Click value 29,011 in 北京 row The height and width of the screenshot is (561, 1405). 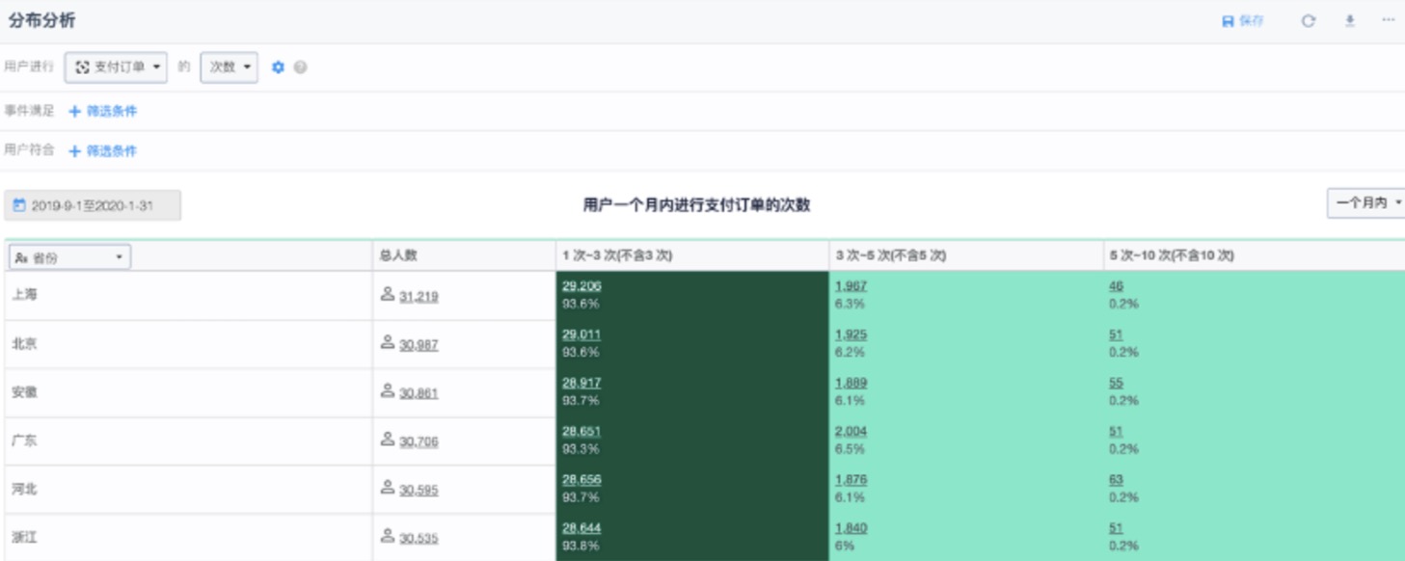coord(581,334)
